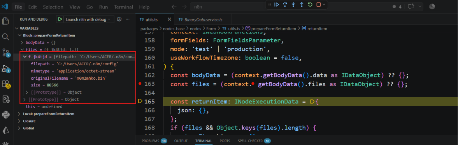Screen dimensions: 458x145
Task: Select the this = undefined row
Action: tap(74, 107)
